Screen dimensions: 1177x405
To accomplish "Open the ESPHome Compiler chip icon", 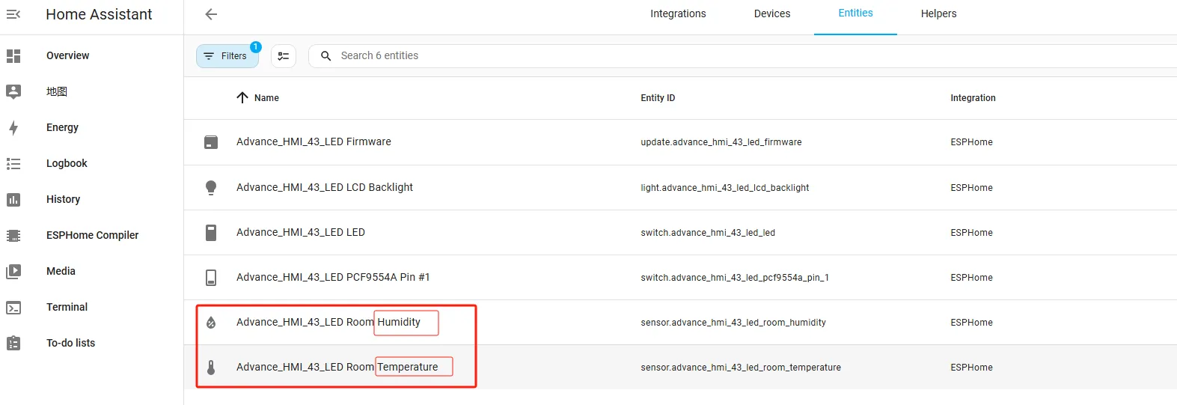I will tap(13, 236).
